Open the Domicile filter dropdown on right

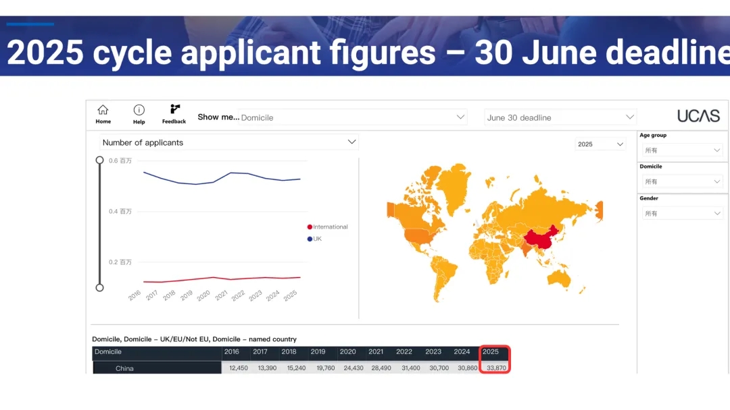[x=682, y=181]
